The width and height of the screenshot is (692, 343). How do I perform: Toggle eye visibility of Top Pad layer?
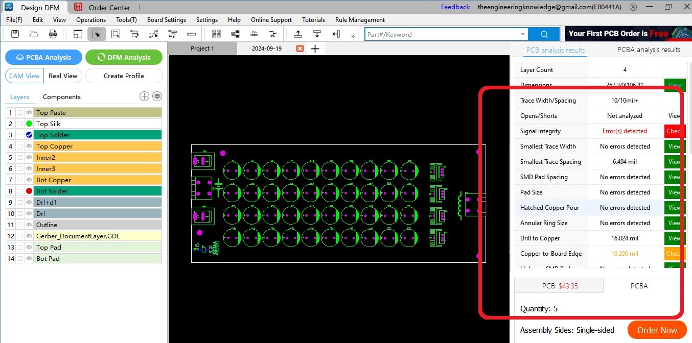click(x=29, y=247)
